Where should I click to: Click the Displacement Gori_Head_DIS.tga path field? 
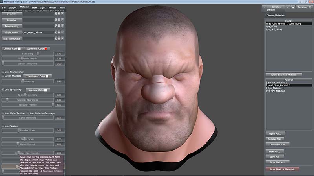[x=38, y=32]
